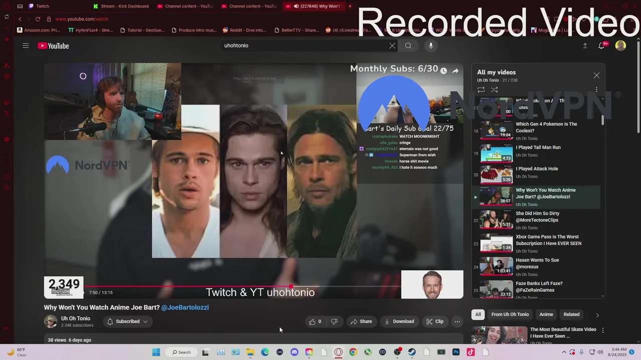The height and width of the screenshot is (360, 641).
Task: Open the Amazon.com bookmark
Action: 39,30
